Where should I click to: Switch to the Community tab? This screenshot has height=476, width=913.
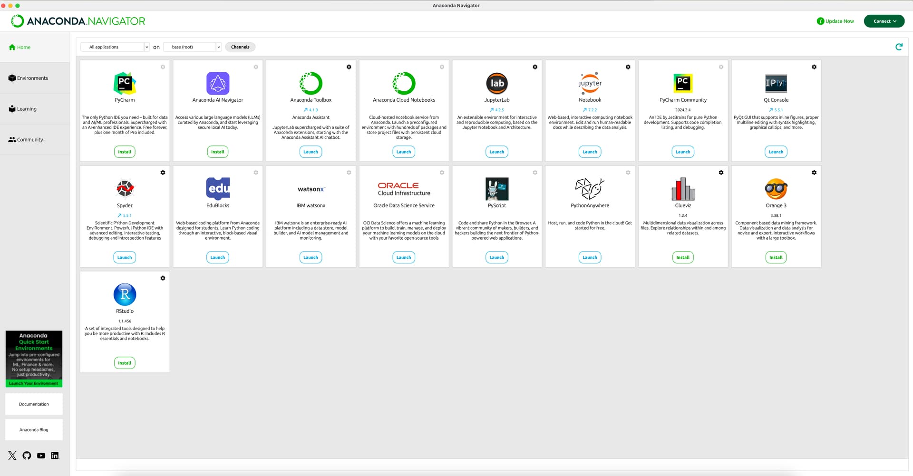(35, 139)
